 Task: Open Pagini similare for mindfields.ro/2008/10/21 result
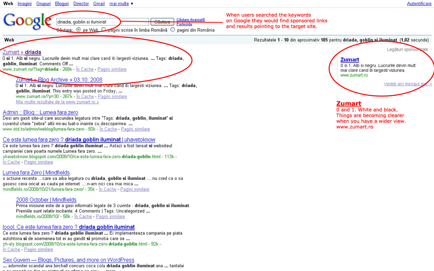tap(135, 189)
